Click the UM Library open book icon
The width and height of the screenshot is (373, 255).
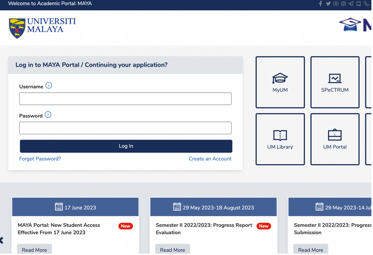(x=280, y=135)
